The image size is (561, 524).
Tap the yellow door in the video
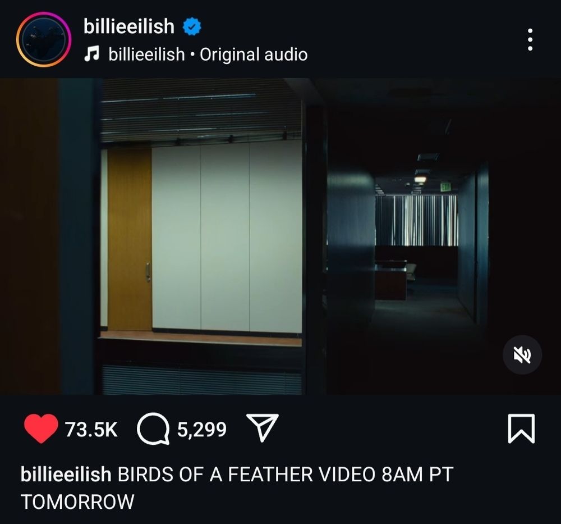pyautogui.click(x=130, y=239)
